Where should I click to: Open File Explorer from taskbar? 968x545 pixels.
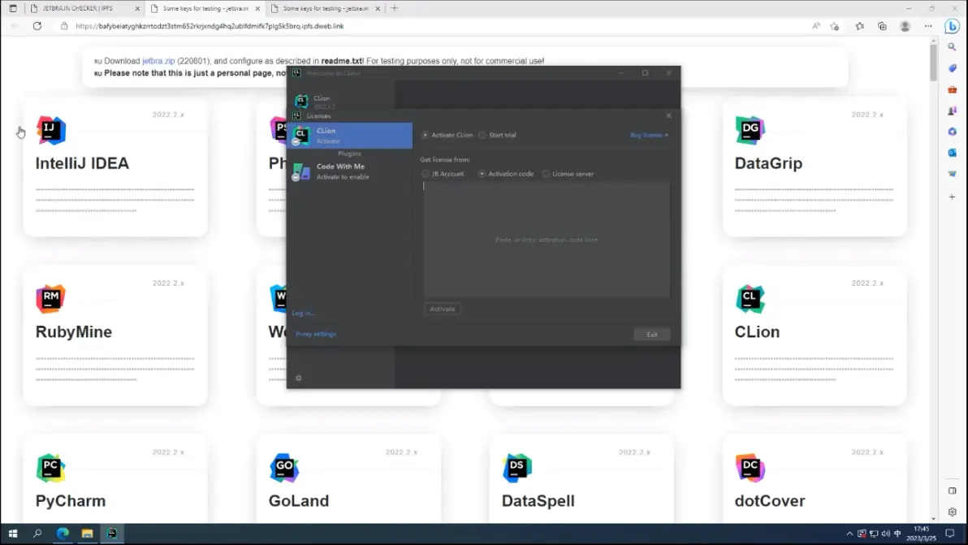click(x=87, y=534)
